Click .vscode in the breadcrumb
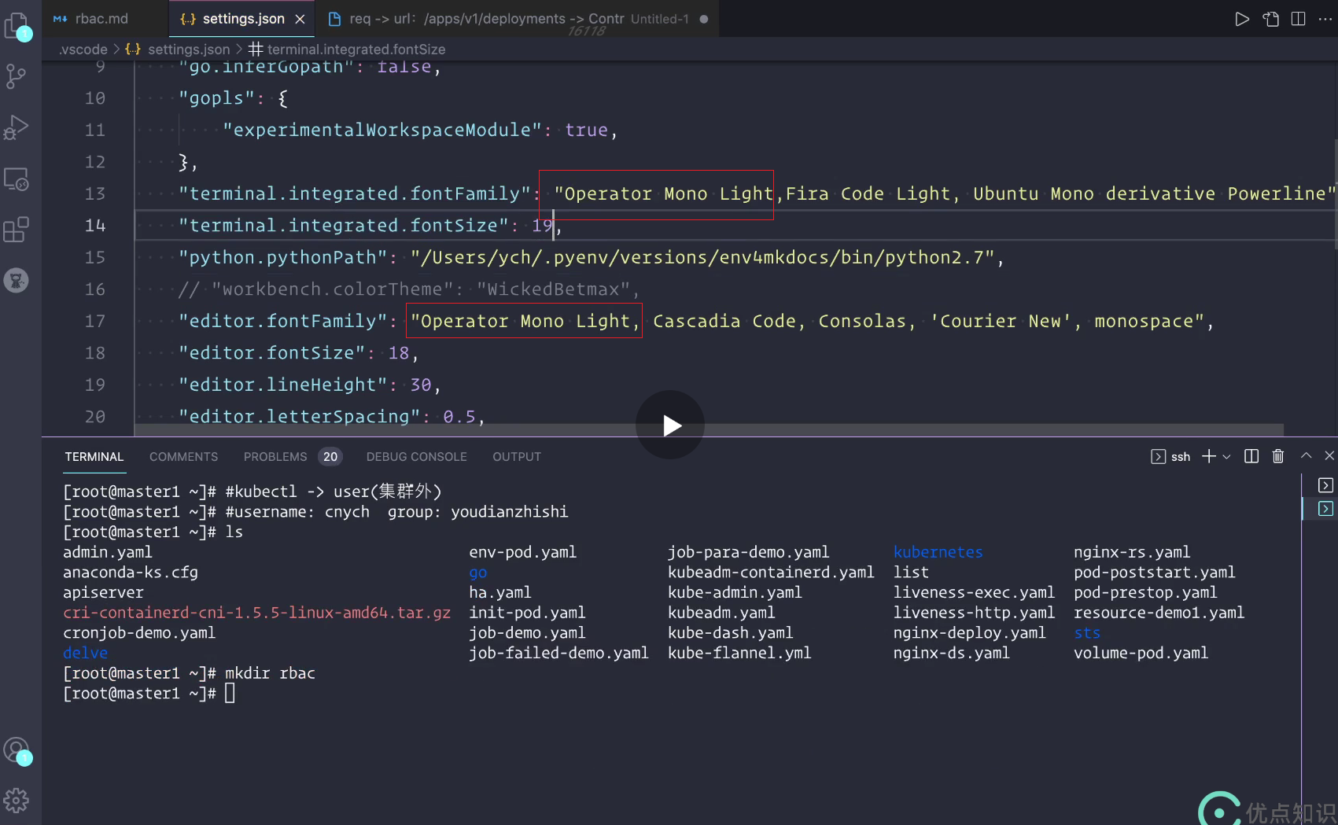This screenshot has width=1338, height=825. [x=83, y=49]
